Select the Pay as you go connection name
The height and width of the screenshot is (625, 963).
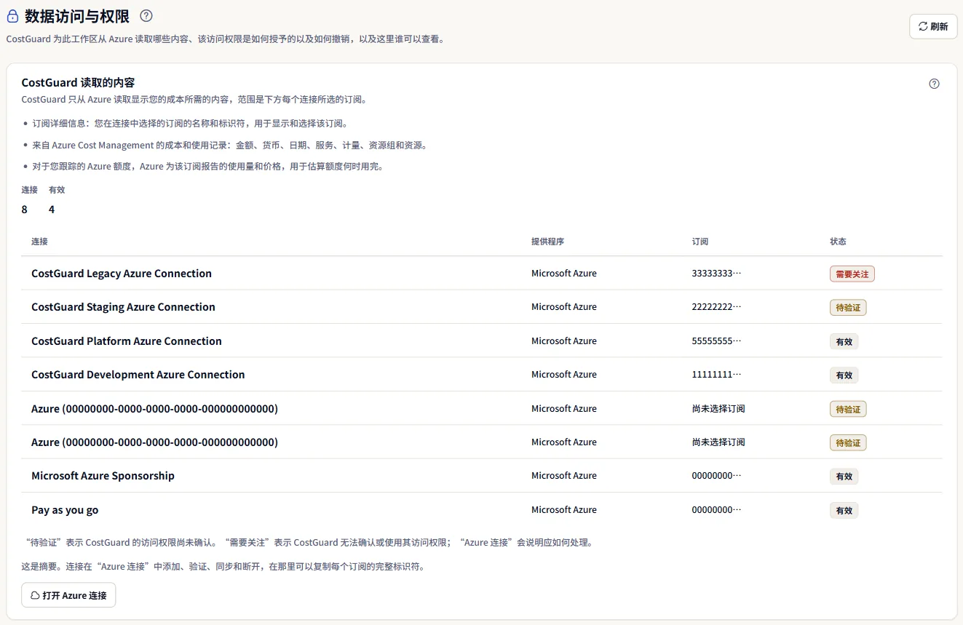pyautogui.click(x=65, y=510)
